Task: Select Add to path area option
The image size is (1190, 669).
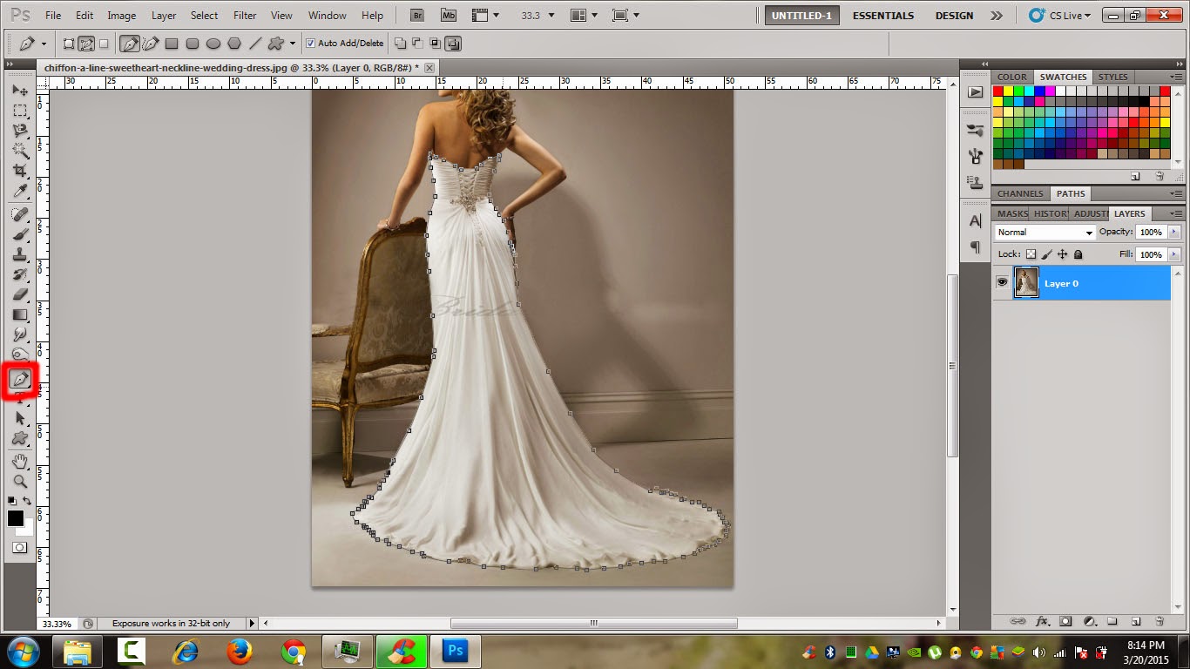Action: click(399, 43)
